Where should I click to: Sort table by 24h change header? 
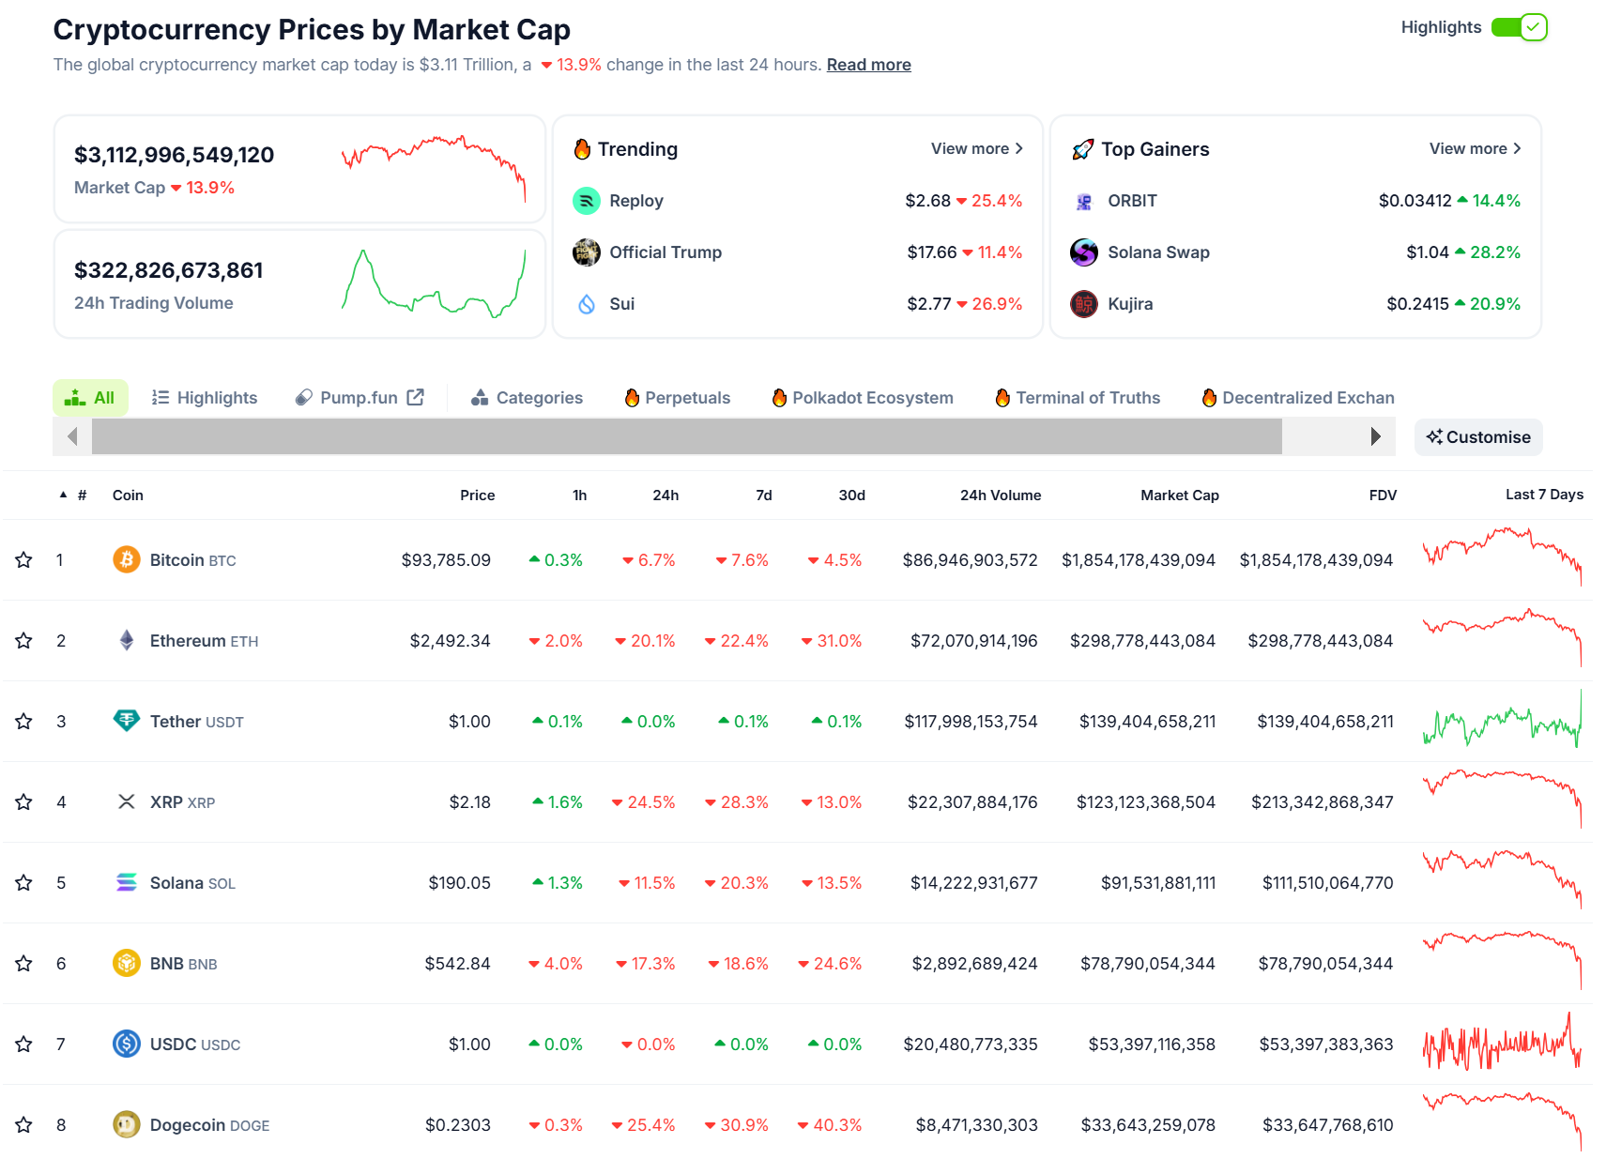tap(665, 495)
